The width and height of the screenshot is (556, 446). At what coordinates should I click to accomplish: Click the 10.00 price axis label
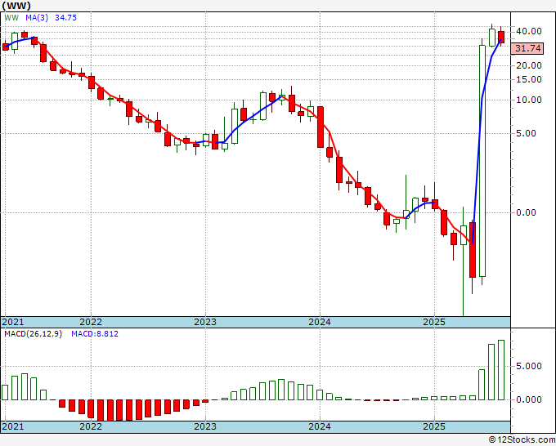529,100
